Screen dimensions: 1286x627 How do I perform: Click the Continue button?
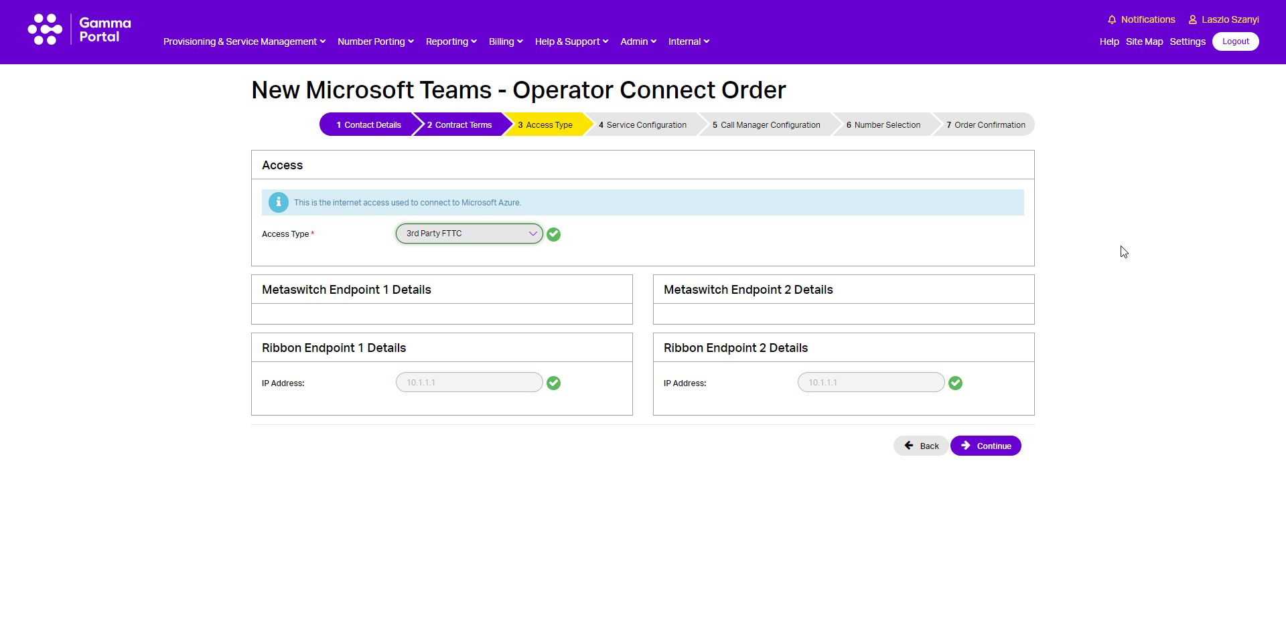[986, 446]
